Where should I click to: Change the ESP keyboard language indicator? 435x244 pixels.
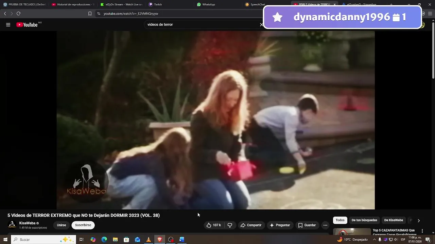[x=403, y=240]
